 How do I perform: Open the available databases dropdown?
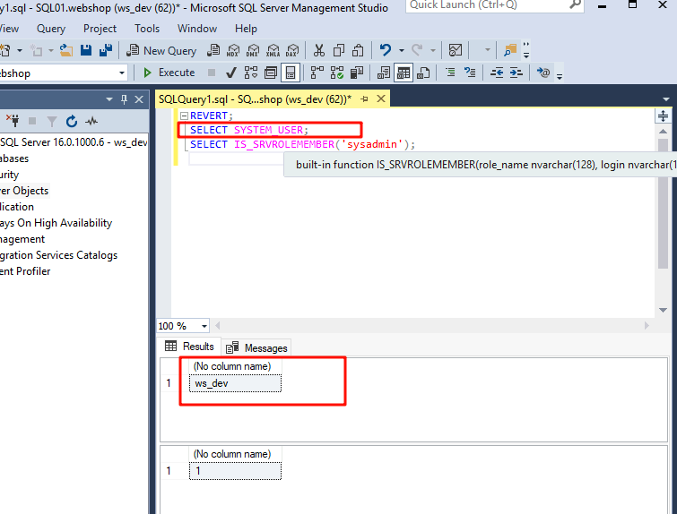coord(122,73)
